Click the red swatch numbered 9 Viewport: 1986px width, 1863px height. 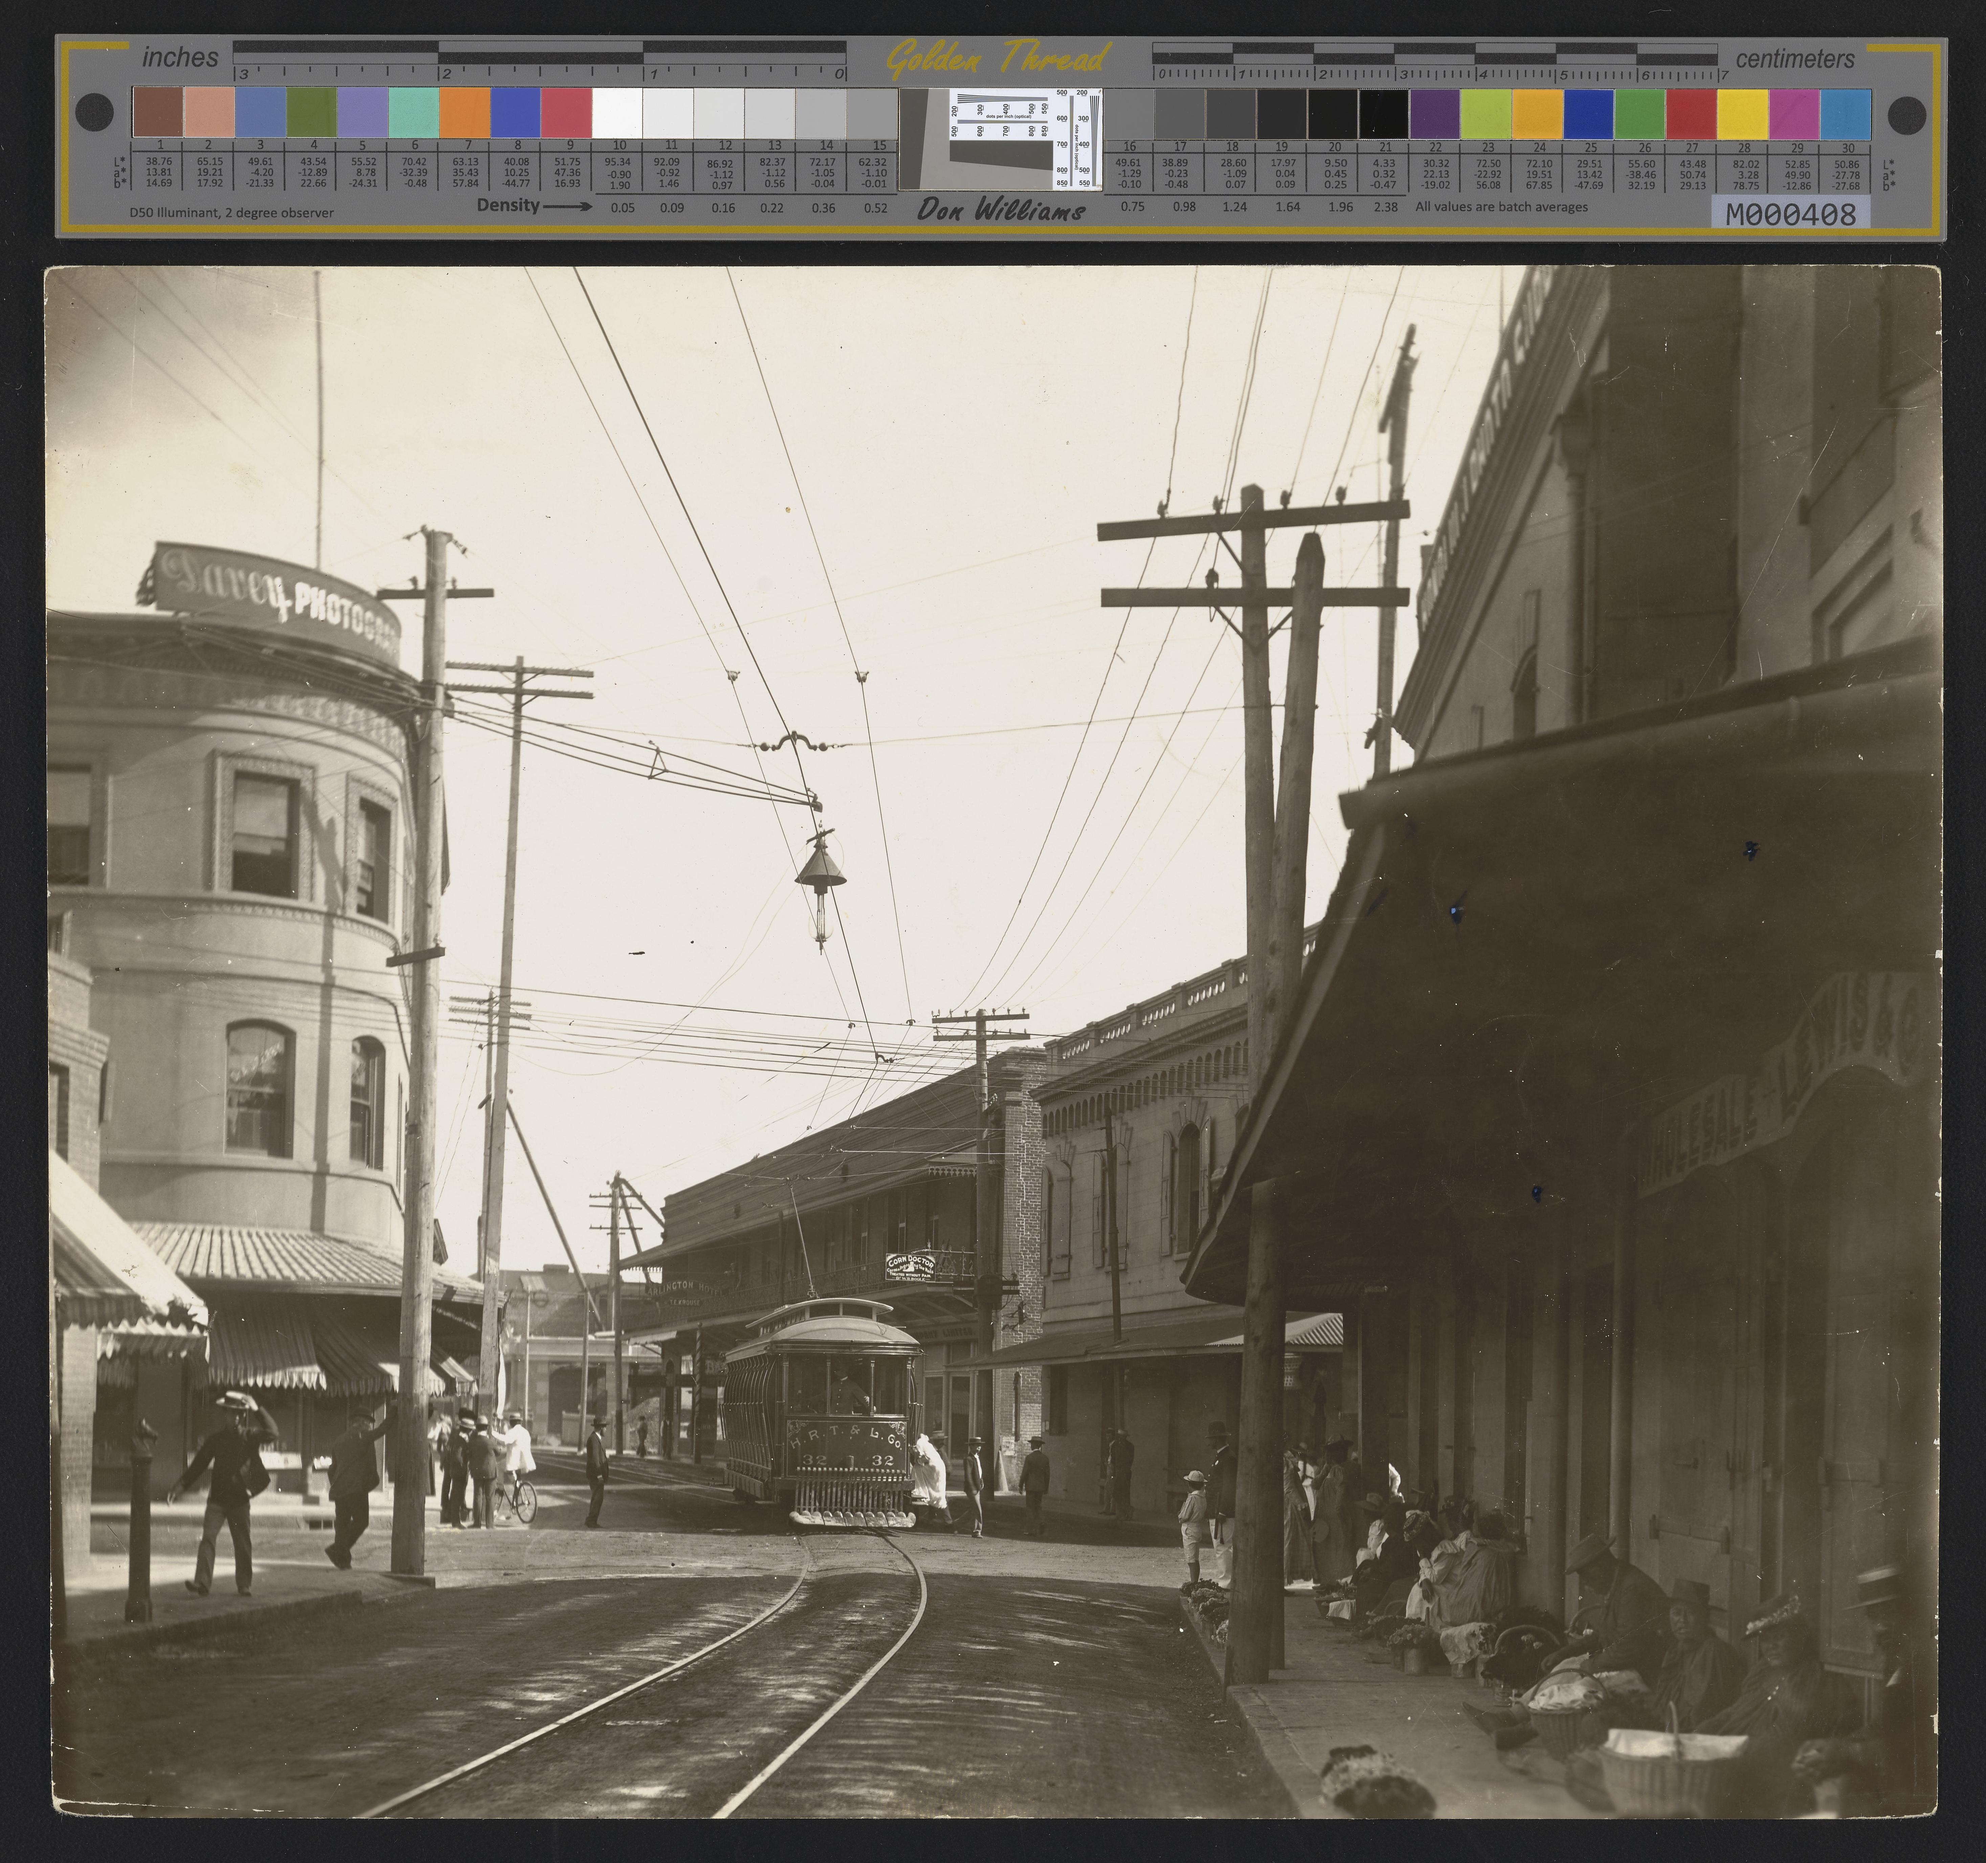click(x=566, y=112)
